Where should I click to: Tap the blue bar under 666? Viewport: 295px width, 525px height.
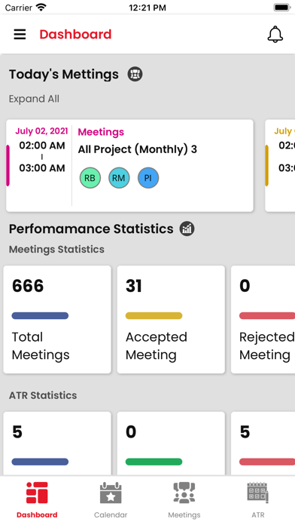[x=40, y=315]
